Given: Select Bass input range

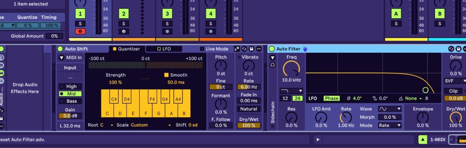Looking at the screenshot, I should click(x=70, y=101).
